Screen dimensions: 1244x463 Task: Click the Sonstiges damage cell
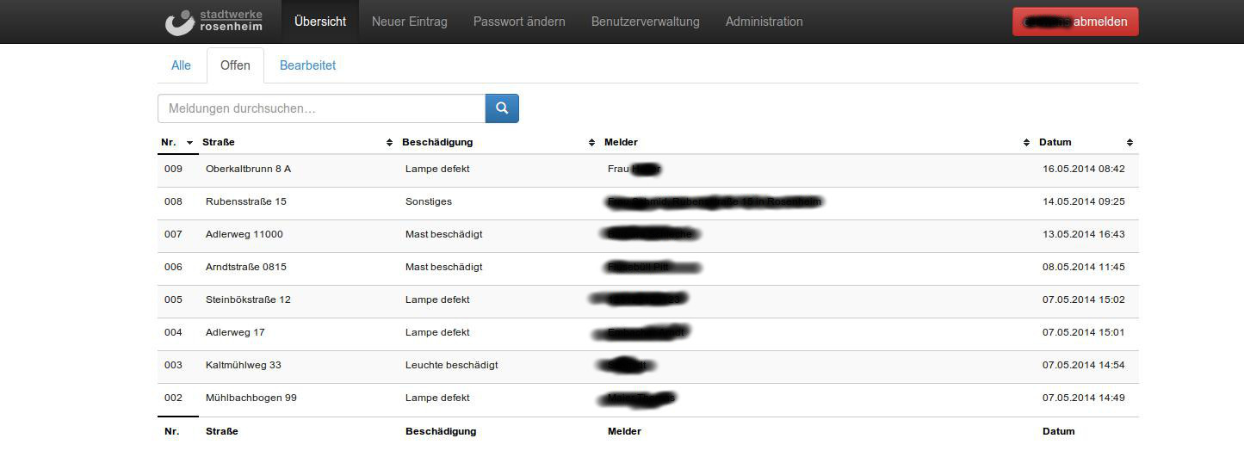click(x=429, y=201)
